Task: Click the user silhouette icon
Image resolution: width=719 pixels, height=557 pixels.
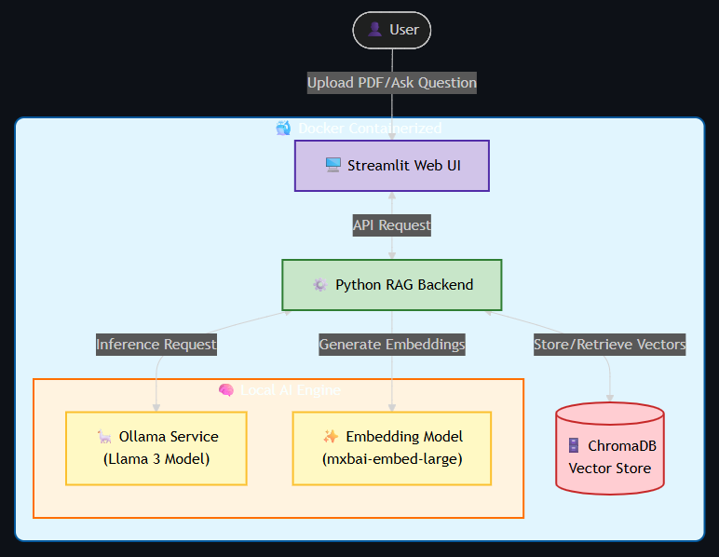Action: [x=374, y=29]
